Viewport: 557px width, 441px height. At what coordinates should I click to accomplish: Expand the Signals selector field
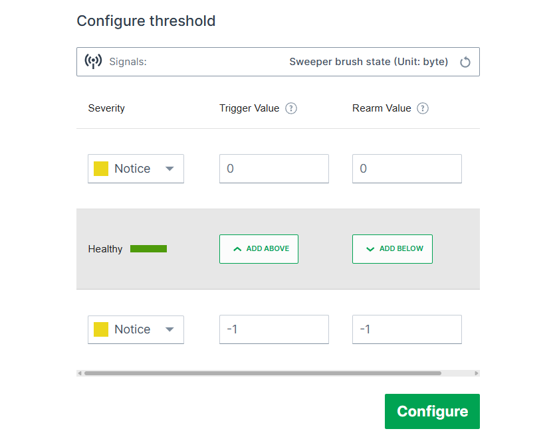click(x=278, y=62)
